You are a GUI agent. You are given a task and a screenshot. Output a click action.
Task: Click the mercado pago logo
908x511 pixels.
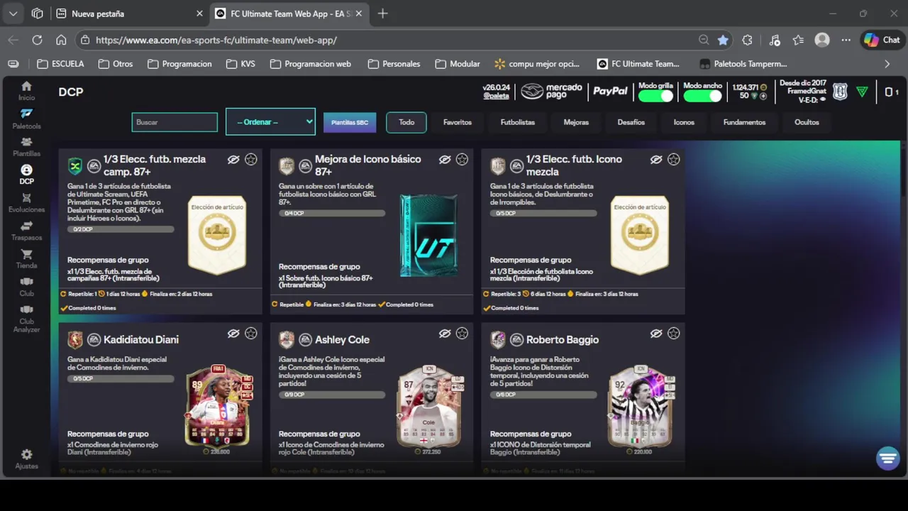pos(552,91)
